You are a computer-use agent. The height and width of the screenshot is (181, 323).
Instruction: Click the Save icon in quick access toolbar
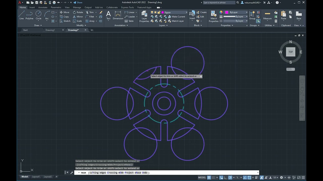(37, 3)
